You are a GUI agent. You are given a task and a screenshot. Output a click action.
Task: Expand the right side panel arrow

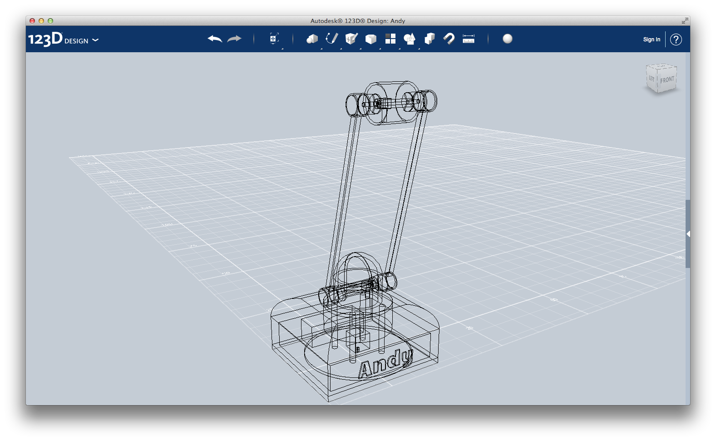(x=688, y=234)
